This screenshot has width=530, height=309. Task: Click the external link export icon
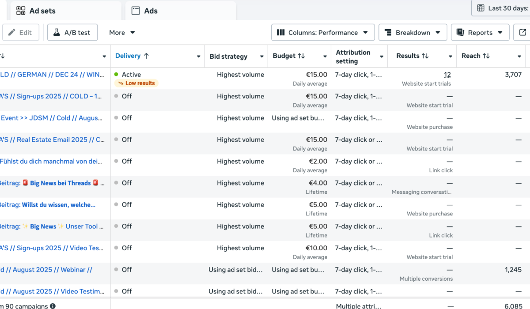tap(522, 32)
